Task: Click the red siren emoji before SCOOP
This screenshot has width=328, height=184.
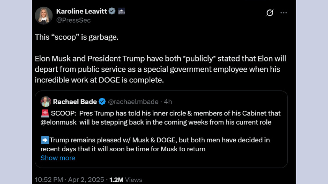Action: pos(44,113)
